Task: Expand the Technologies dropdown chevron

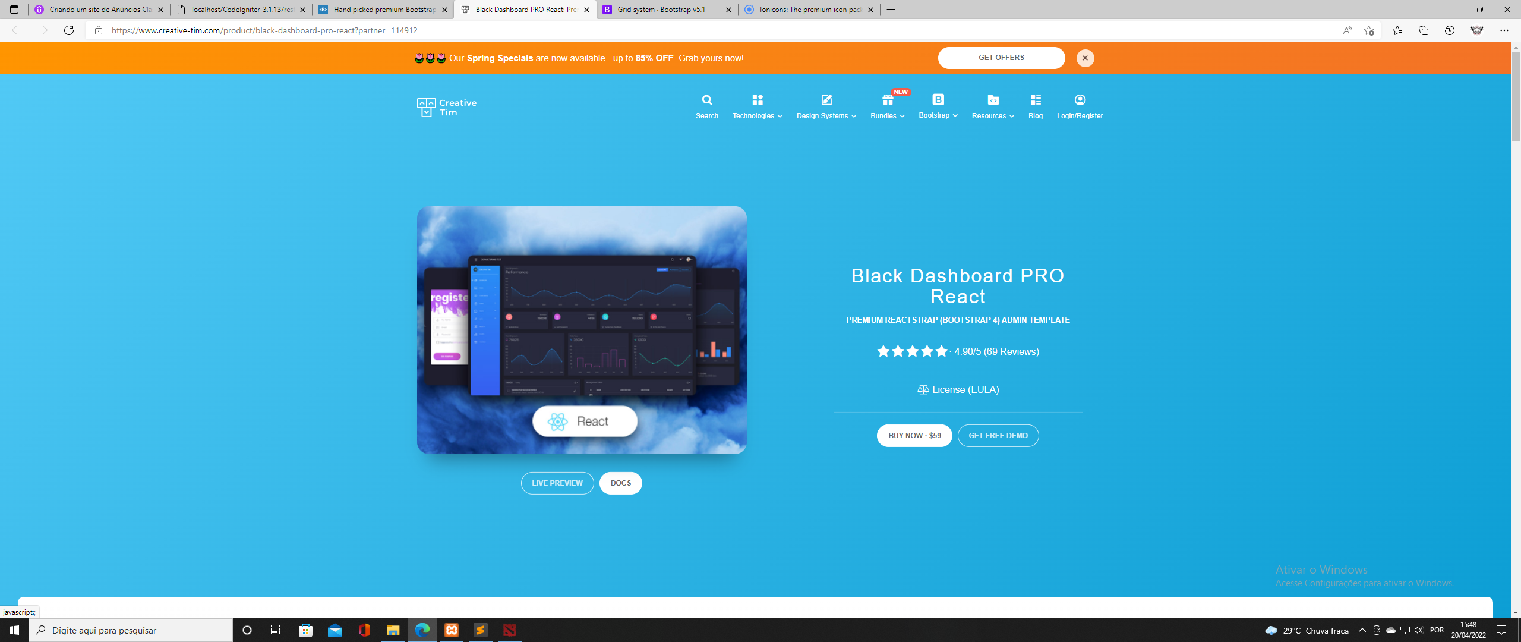Action: (780, 116)
